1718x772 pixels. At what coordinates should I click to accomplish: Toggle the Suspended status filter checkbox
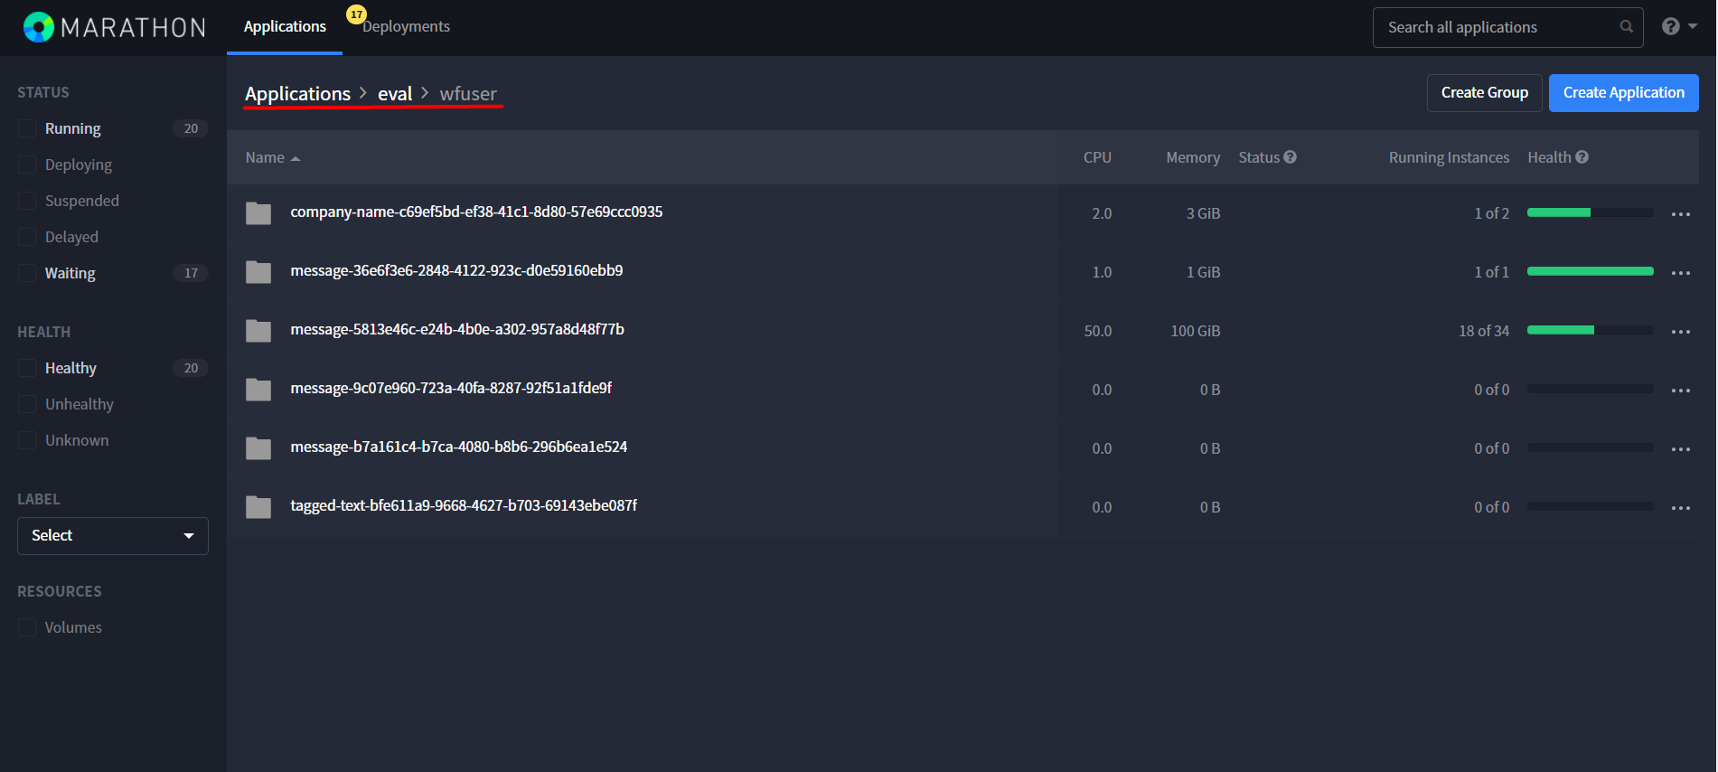[27, 201]
